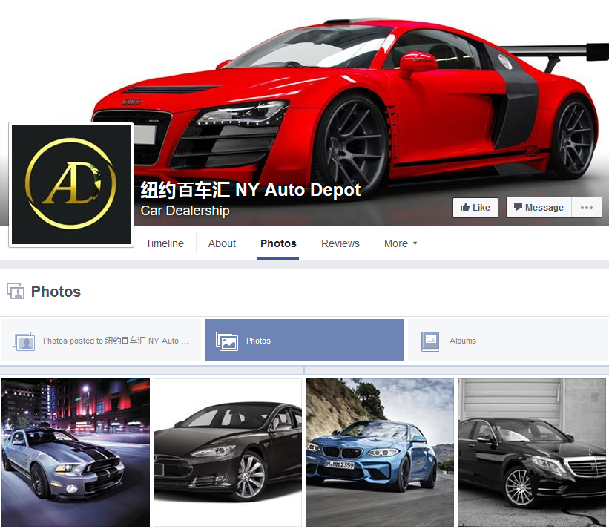The height and width of the screenshot is (529, 609).
Task: View the blue BMW photo thumbnail
Action: 380,453
